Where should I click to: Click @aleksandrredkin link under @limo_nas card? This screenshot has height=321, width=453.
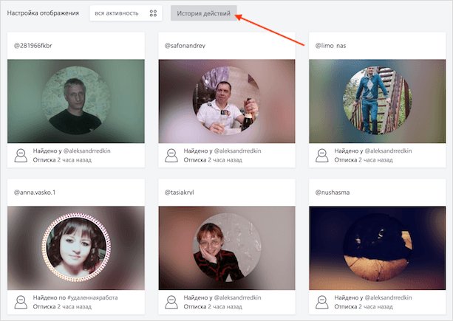pyautogui.click(x=388, y=151)
